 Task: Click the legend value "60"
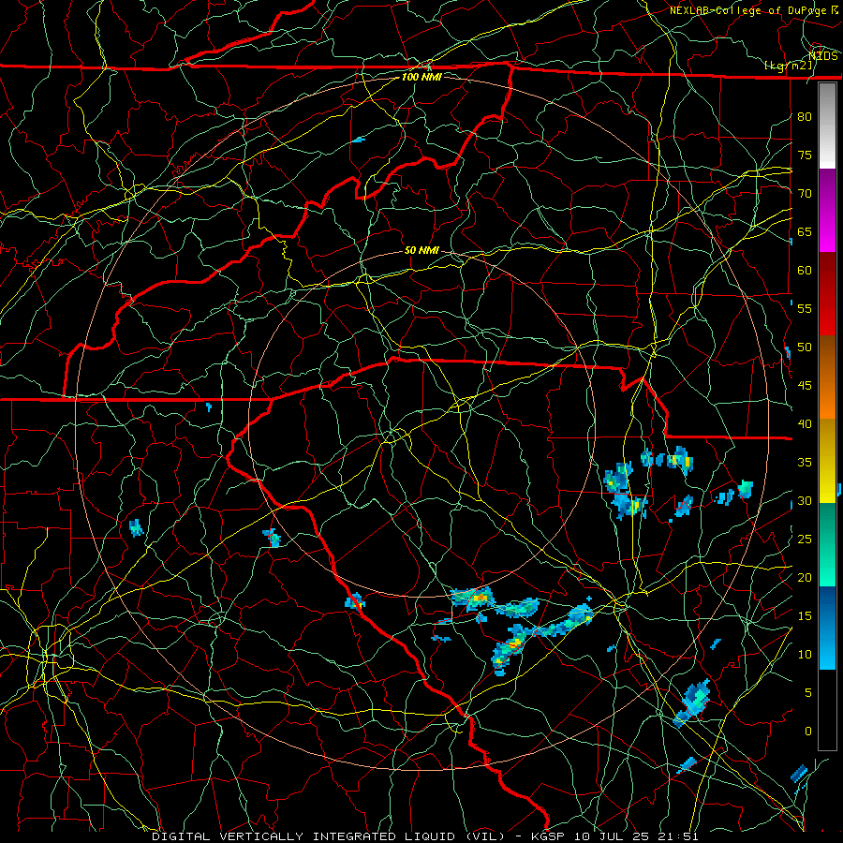pos(805,271)
